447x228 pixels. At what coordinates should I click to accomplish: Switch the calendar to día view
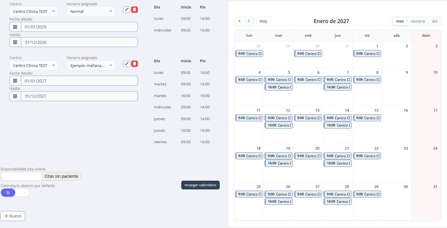pyautogui.click(x=434, y=21)
